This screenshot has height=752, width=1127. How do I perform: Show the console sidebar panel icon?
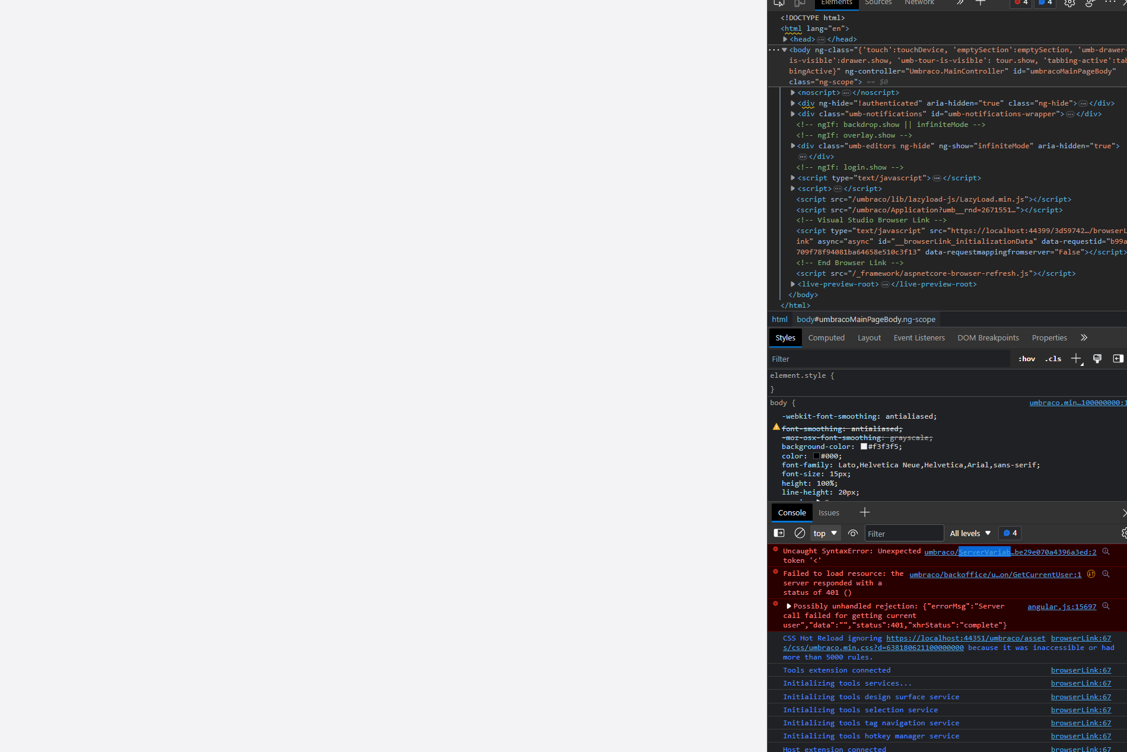(x=779, y=533)
